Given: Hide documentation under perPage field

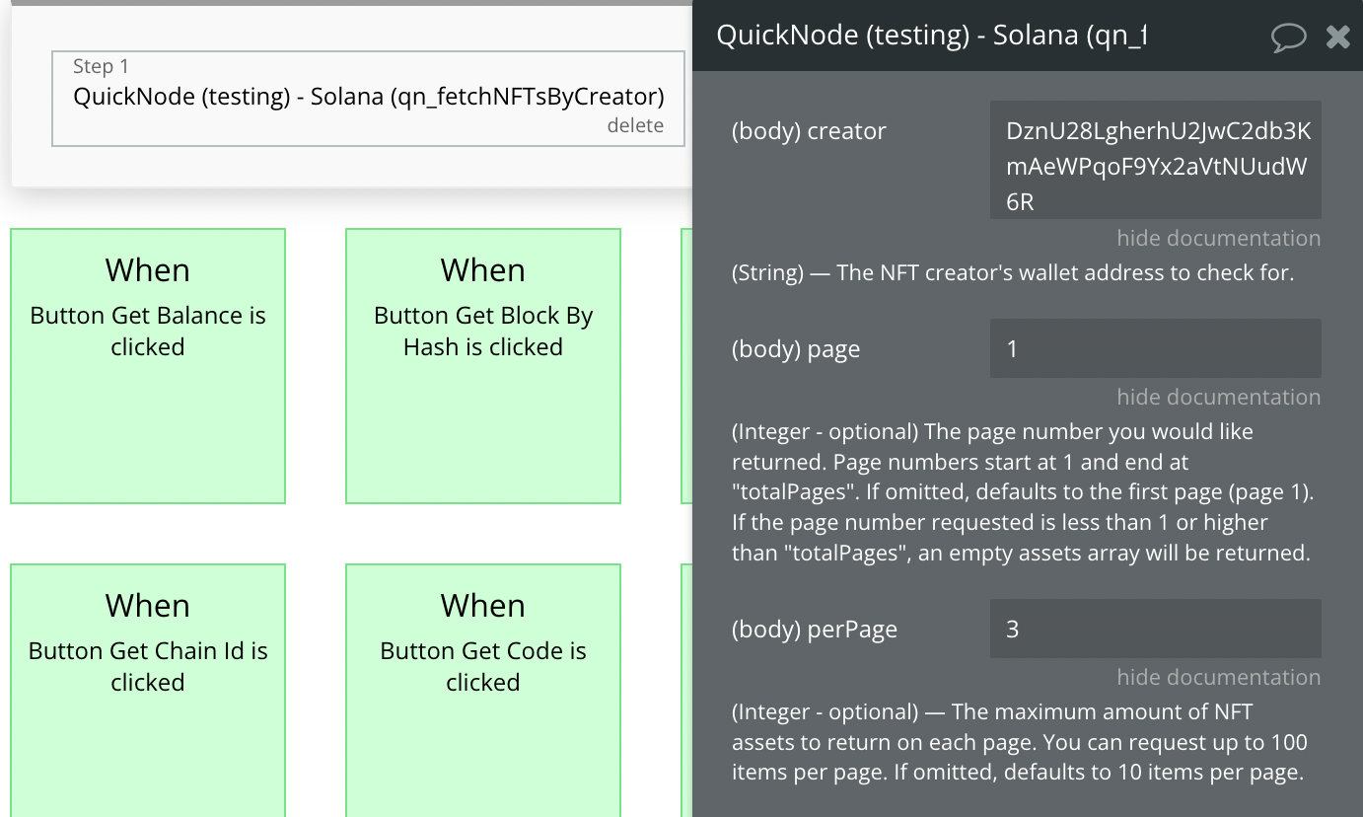Looking at the screenshot, I should 1218,677.
